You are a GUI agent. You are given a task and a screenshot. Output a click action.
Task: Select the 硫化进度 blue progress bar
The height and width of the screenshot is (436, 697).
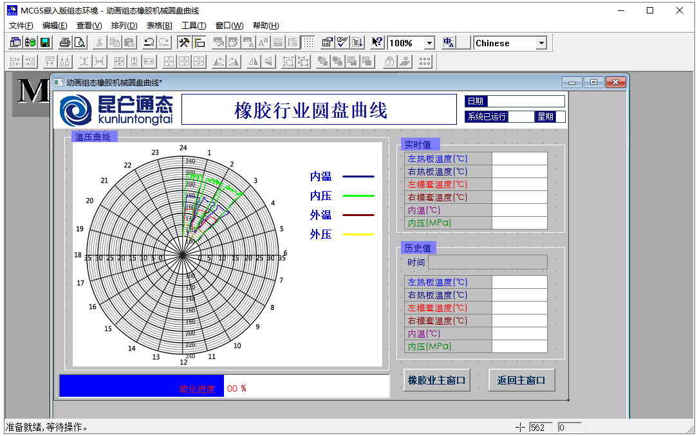point(142,386)
